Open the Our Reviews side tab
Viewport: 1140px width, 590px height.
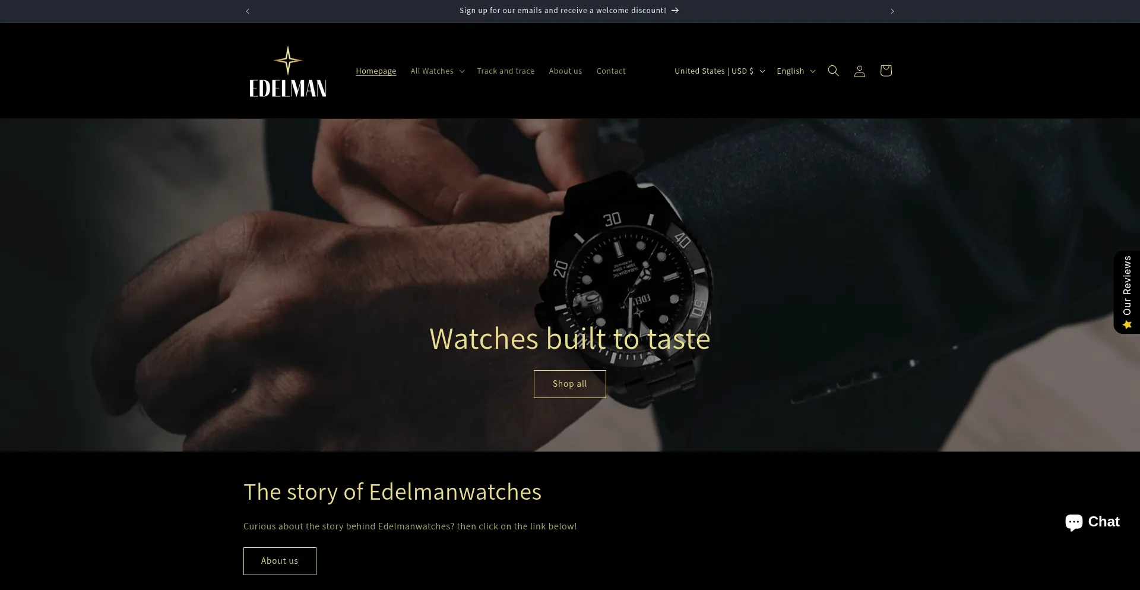coord(1126,292)
